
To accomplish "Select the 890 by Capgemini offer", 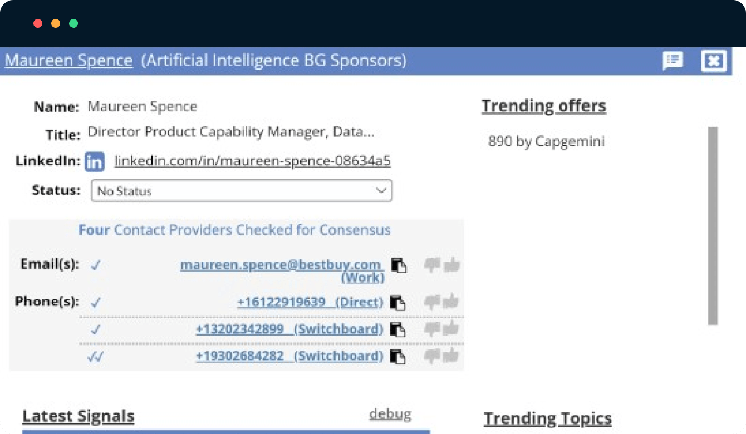I will tap(546, 141).
